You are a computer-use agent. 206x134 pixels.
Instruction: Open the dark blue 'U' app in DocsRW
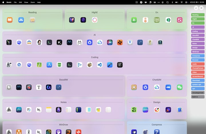point(49,87)
